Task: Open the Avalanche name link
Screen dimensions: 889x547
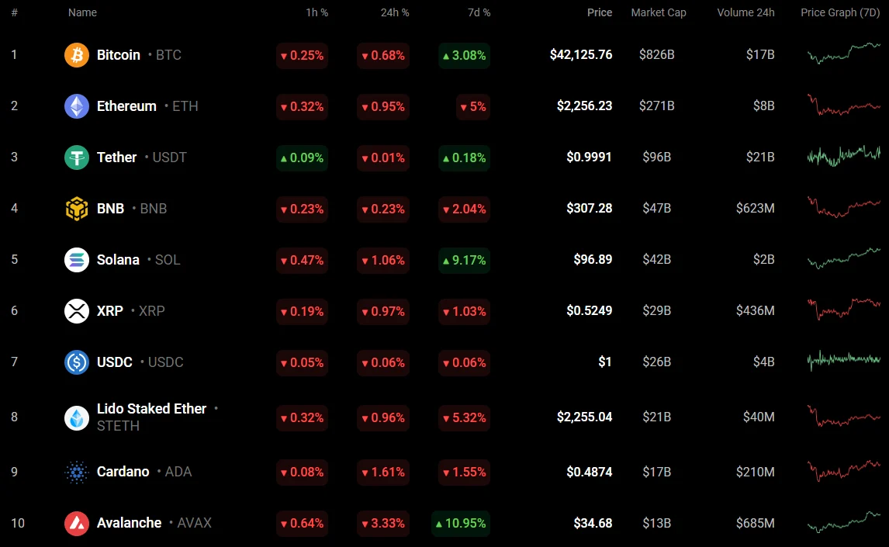Action: 129,523
